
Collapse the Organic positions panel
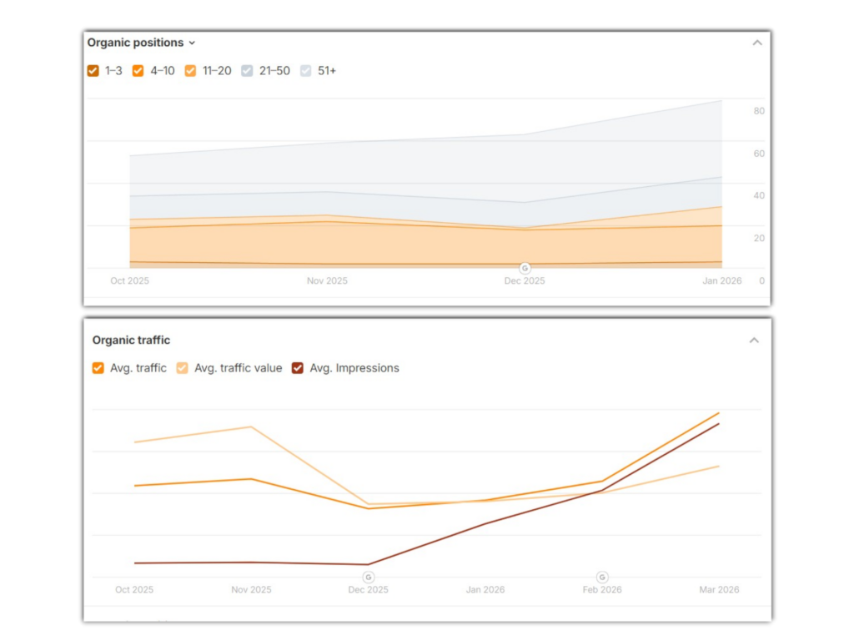tap(756, 43)
